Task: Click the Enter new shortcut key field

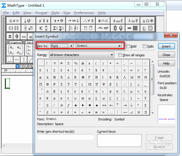Action: point(66,137)
